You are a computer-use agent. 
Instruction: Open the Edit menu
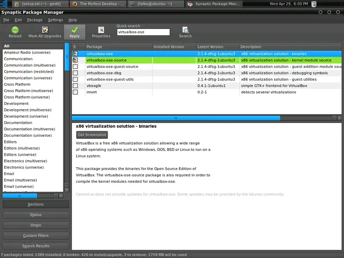(18, 20)
